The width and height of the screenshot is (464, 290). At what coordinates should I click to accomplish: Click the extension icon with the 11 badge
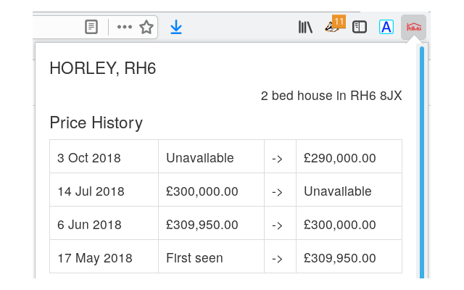coord(335,24)
